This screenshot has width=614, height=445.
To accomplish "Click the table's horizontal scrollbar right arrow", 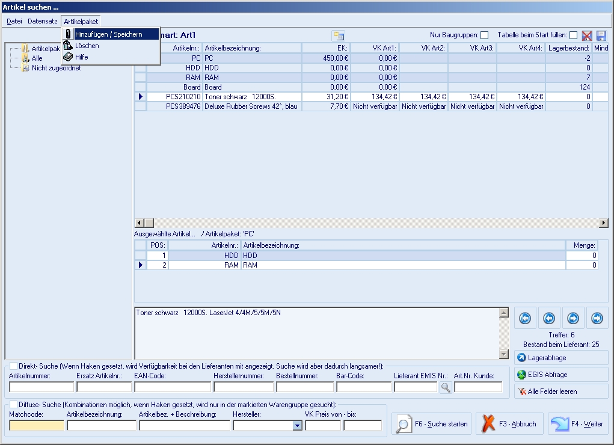I will point(603,223).
